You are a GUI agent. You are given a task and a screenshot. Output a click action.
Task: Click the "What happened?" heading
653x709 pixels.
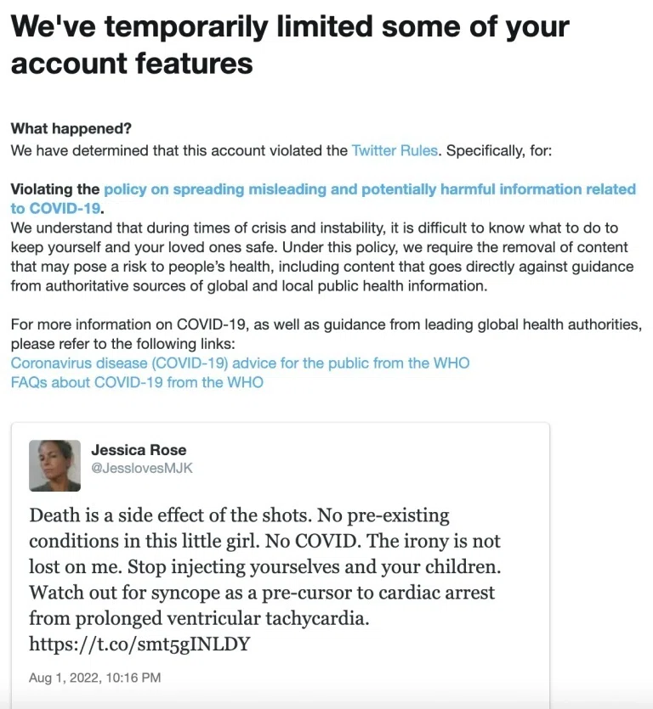(71, 128)
